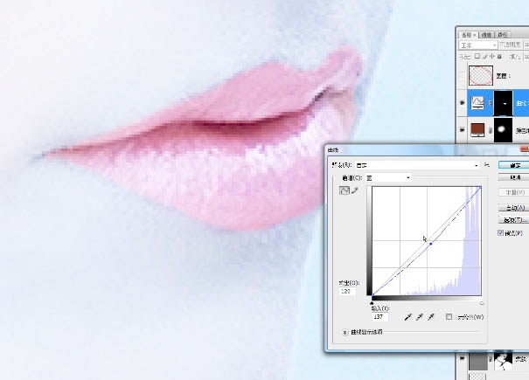Open the layer blend mode dropdown
The width and height of the screenshot is (529, 380).
click(477, 45)
